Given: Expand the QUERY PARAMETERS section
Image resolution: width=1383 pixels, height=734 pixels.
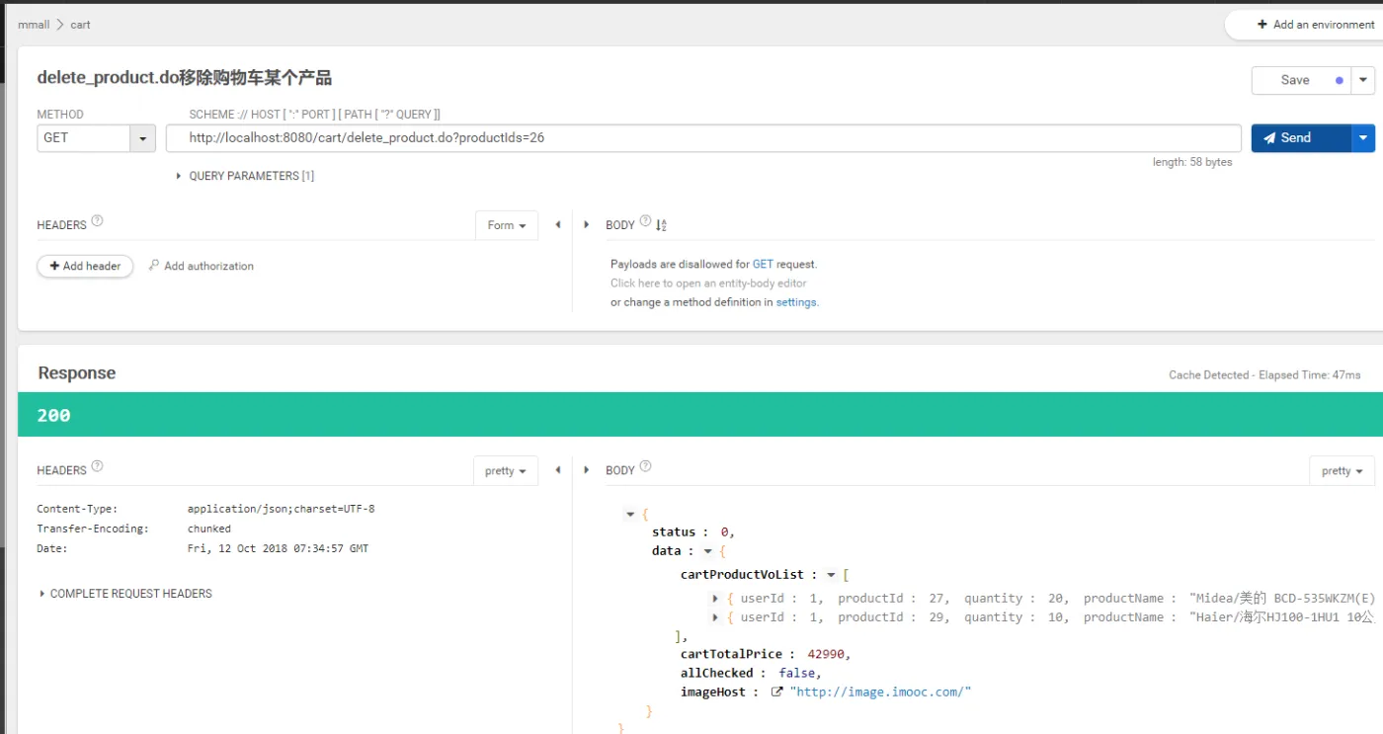Looking at the screenshot, I should [x=245, y=176].
